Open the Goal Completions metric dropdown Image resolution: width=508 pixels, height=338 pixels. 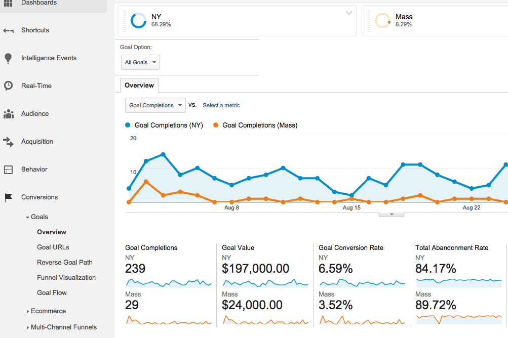pyautogui.click(x=155, y=105)
